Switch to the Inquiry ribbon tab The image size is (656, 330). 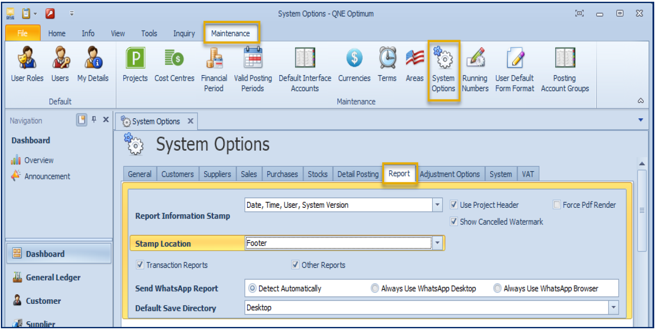pos(184,33)
